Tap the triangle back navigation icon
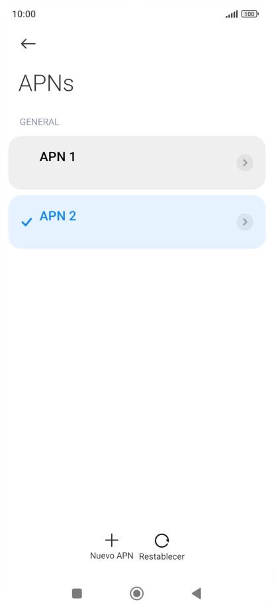 click(197, 593)
